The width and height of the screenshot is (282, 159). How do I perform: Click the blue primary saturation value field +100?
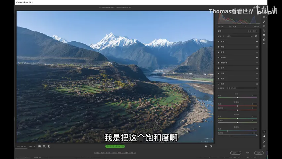(x=254, y=133)
